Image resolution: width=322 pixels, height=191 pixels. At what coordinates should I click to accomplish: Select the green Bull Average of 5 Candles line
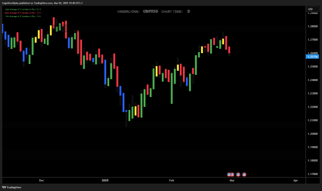pyautogui.click(x=23, y=9)
